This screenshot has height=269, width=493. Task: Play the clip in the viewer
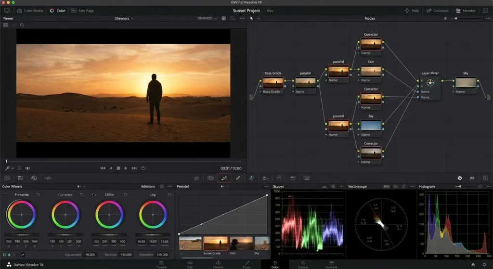126,168
